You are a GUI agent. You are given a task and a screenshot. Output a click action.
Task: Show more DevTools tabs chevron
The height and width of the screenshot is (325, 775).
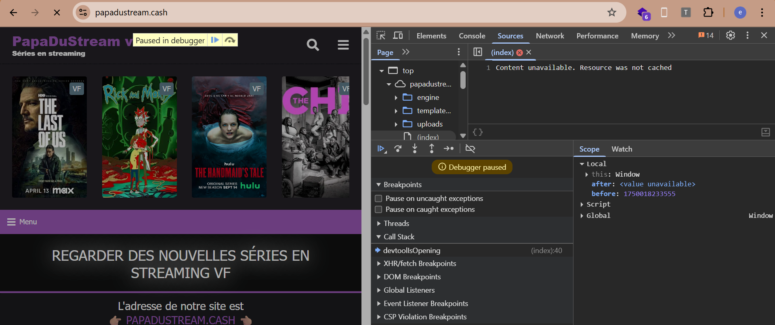click(x=671, y=36)
